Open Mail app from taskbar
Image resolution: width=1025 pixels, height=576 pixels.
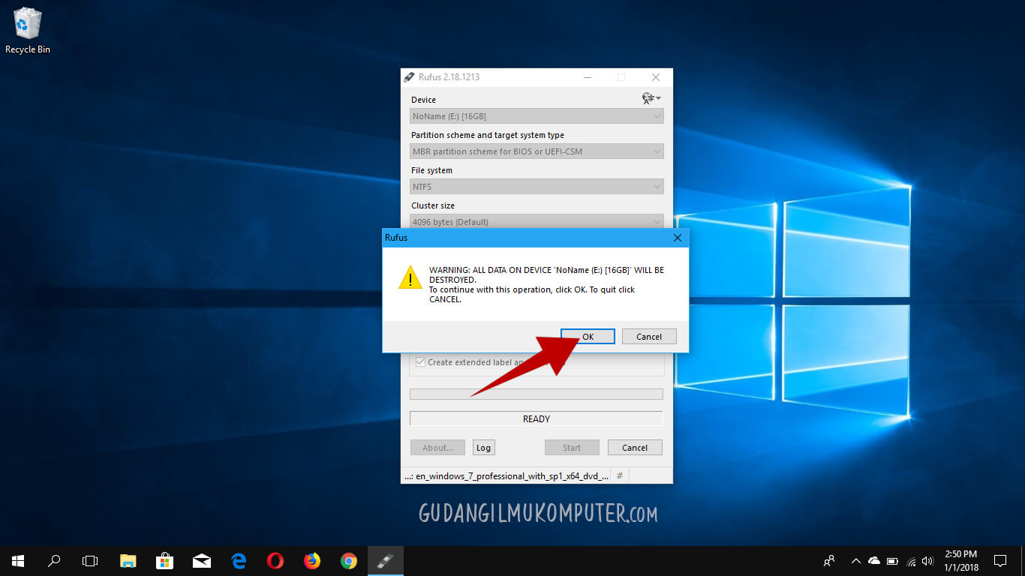pos(202,560)
